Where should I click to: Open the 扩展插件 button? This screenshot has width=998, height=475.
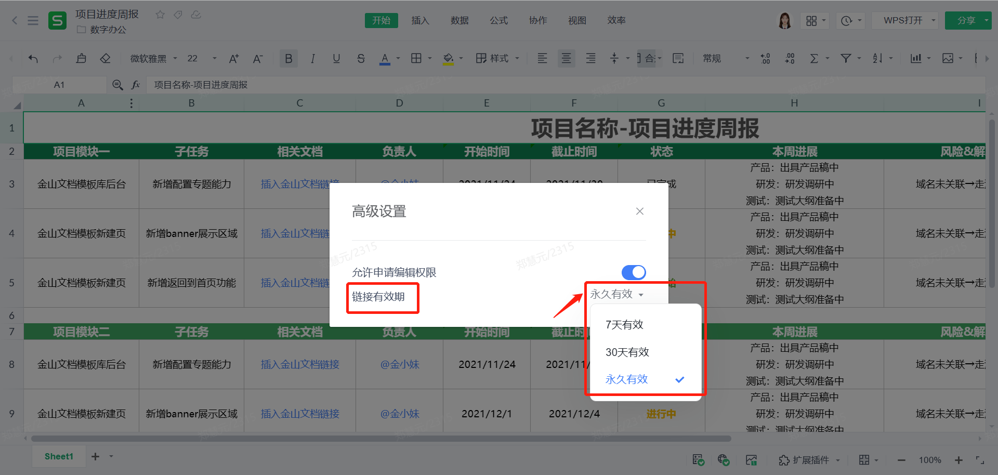pos(810,460)
